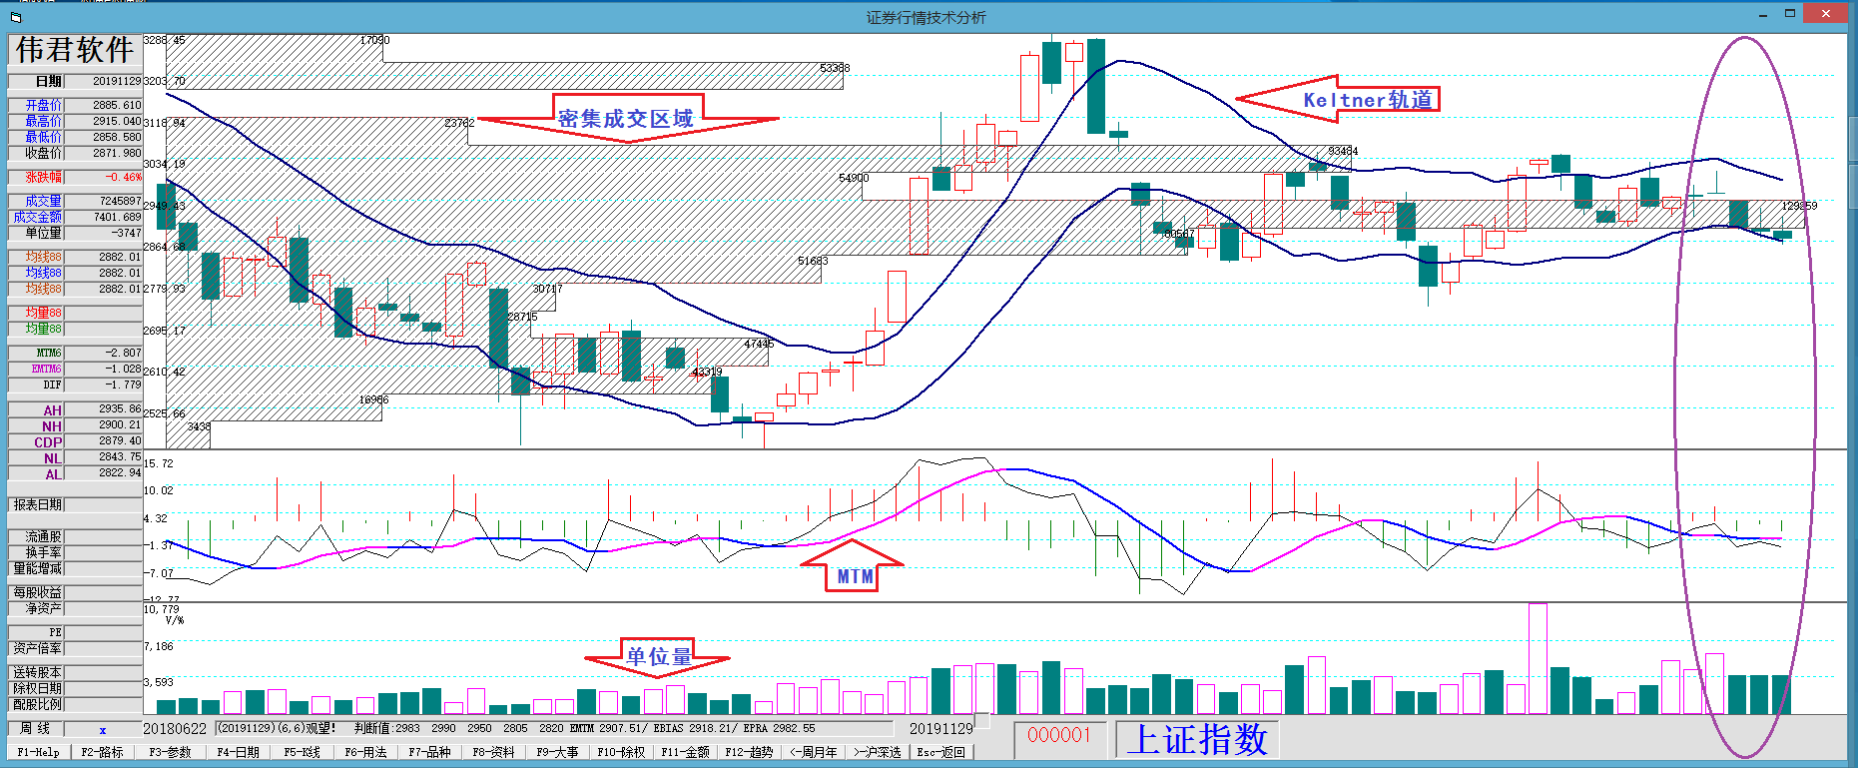Select the F4-日期 date button
Screen dimensions: 1858x768
(x=238, y=752)
